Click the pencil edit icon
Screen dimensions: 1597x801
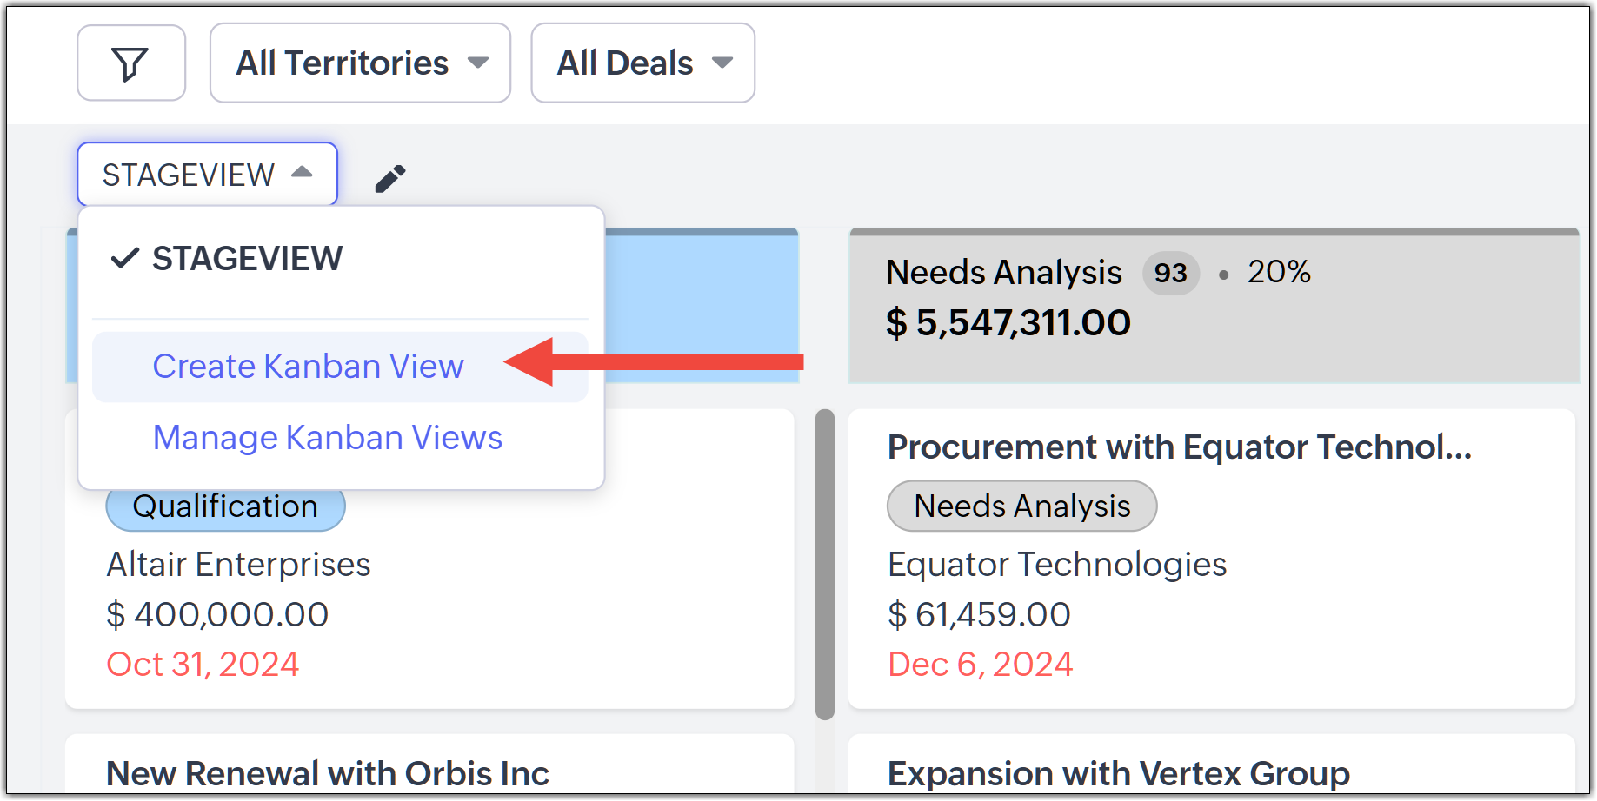tap(390, 178)
